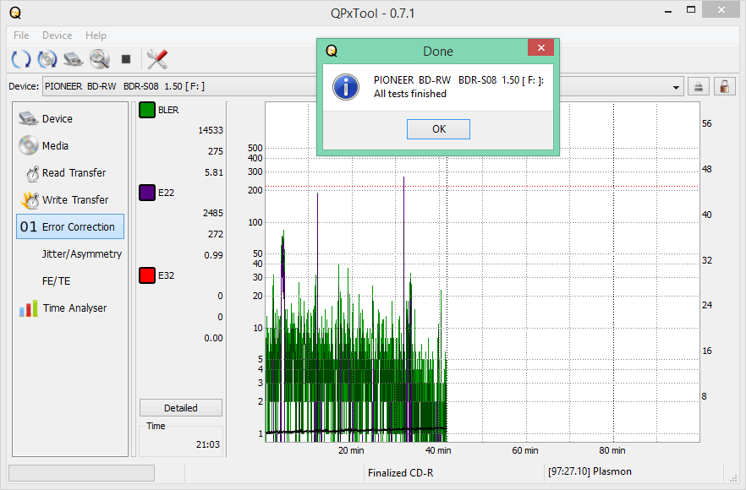Click the purple E22 color swatch

tap(147, 193)
